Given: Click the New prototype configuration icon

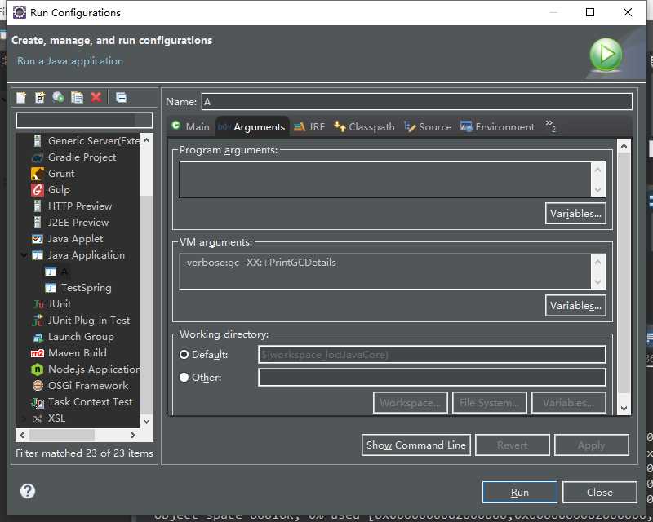Looking at the screenshot, I should 39,97.
